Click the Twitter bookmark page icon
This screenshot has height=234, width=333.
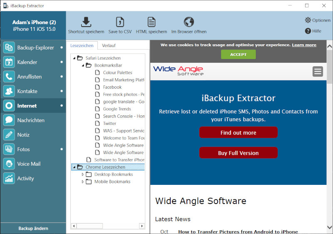click(97, 123)
